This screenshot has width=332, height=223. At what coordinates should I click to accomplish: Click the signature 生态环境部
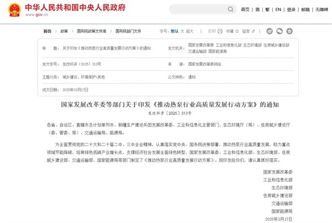pos(282,188)
